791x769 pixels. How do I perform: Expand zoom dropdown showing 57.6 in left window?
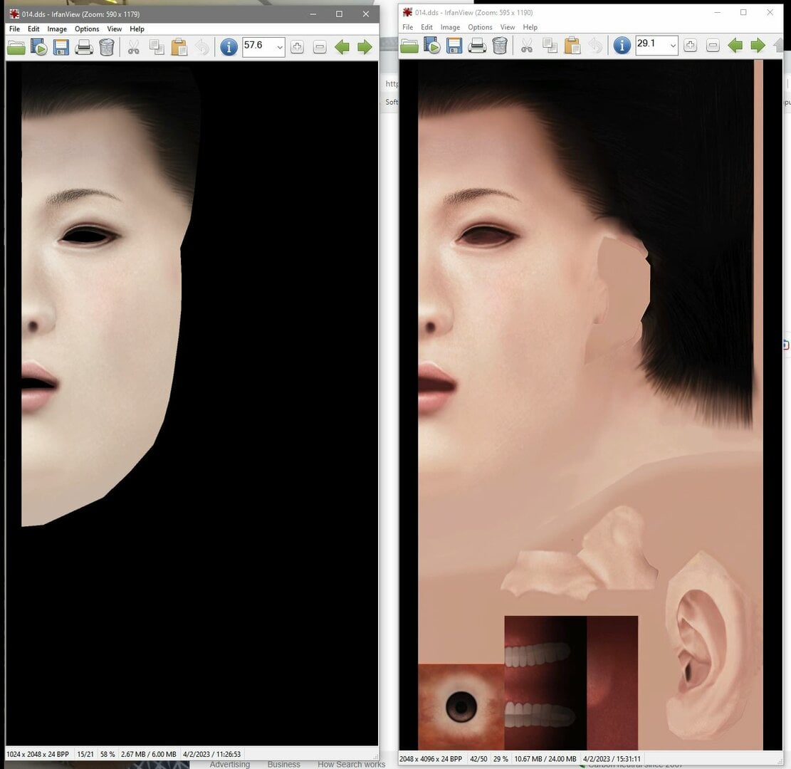point(280,48)
